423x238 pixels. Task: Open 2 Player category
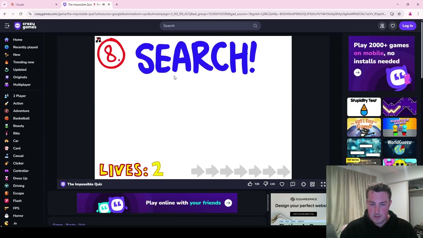19,96
